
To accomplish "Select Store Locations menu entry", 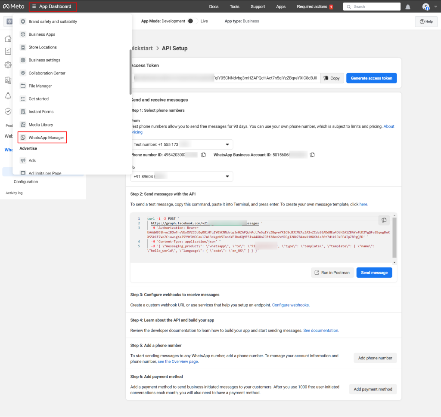I will click(43, 47).
